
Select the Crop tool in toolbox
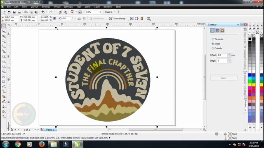tap(4, 36)
